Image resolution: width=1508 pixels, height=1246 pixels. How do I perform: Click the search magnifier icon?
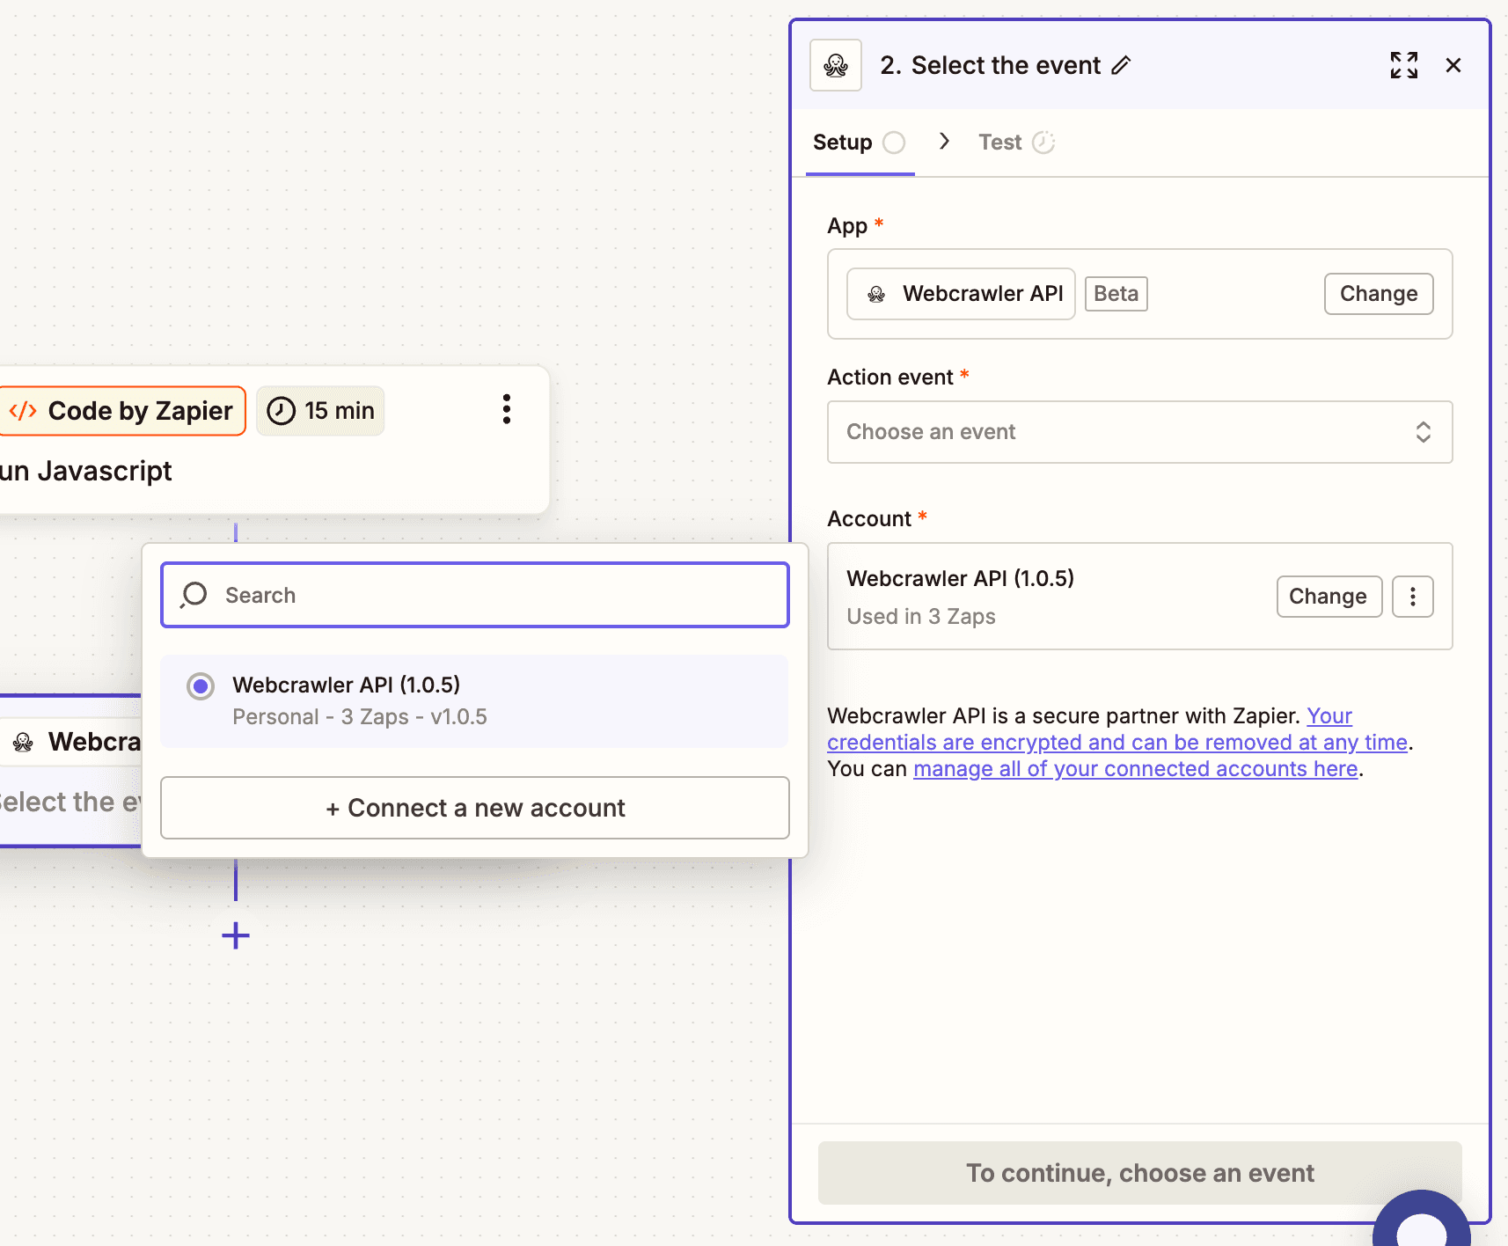pyautogui.click(x=194, y=595)
